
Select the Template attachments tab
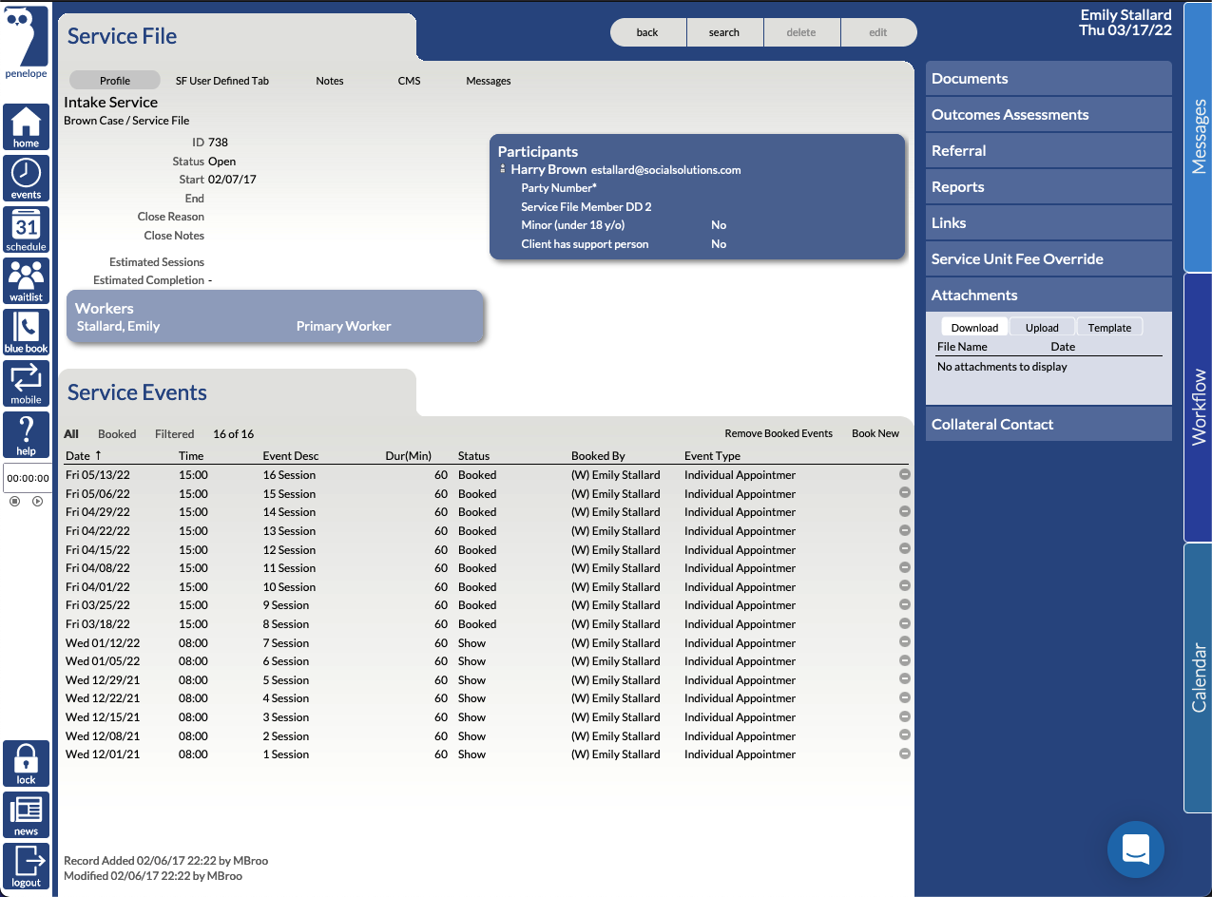pyautogui.click(x=1109, y=327)
